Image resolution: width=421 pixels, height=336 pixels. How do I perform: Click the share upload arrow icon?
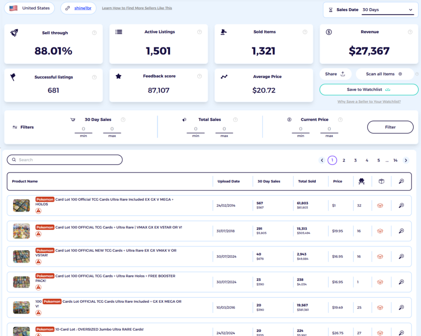pyautogui.click(x=343, y=74)
